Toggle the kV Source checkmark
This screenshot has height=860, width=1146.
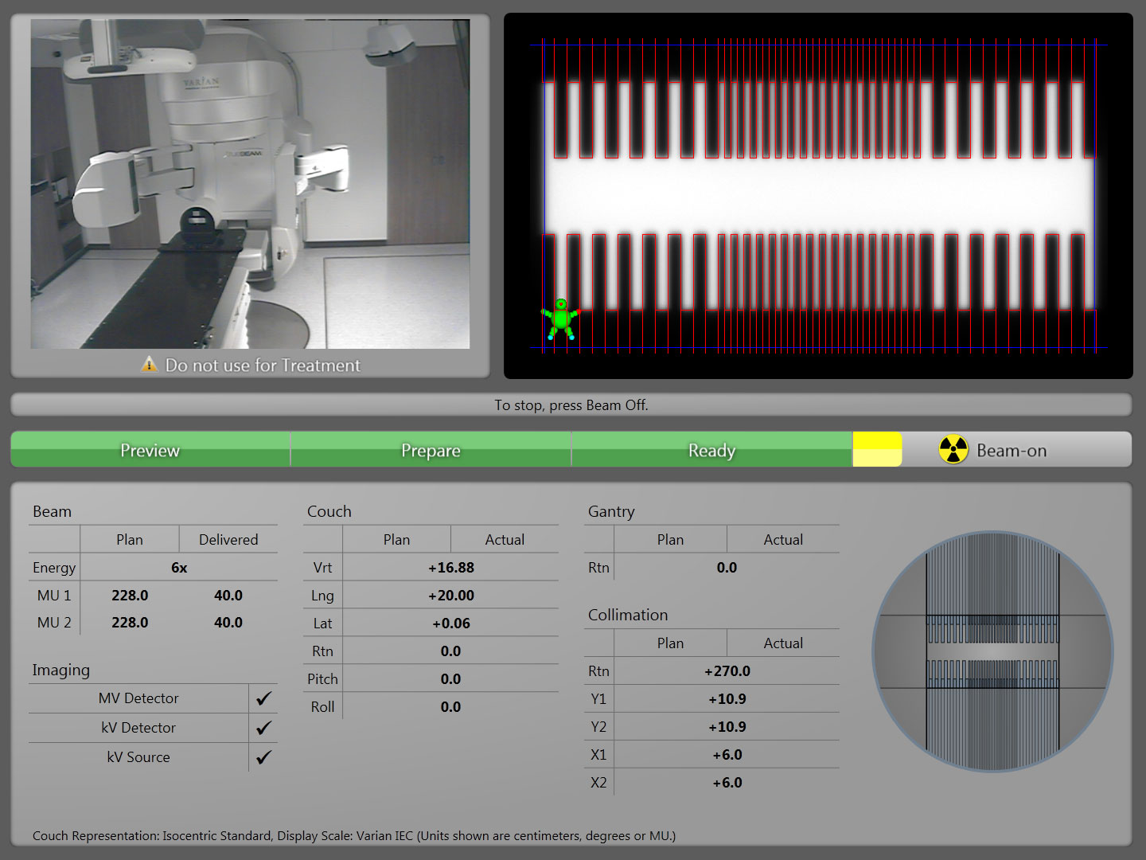[263, 756]
